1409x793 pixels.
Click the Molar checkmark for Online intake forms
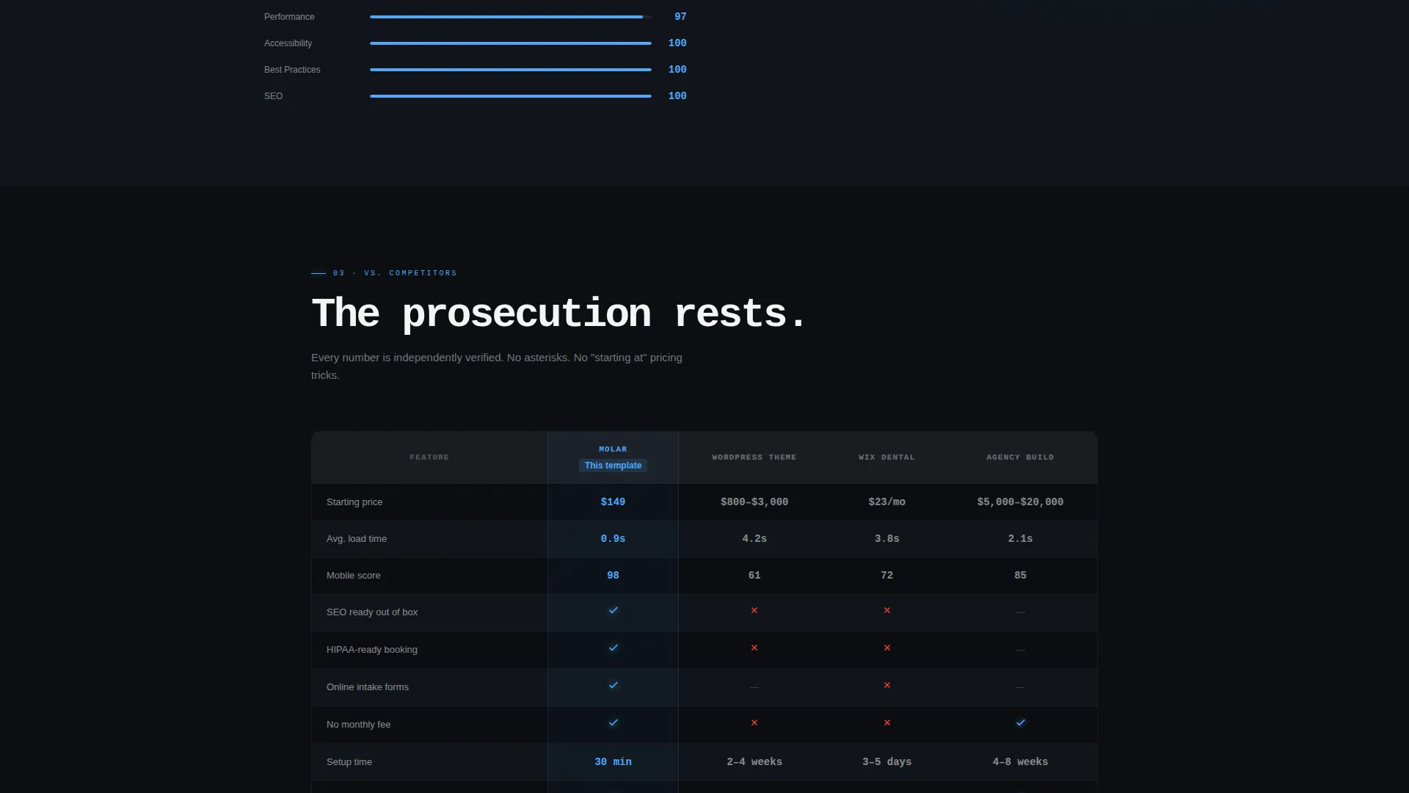coord(614,685)
